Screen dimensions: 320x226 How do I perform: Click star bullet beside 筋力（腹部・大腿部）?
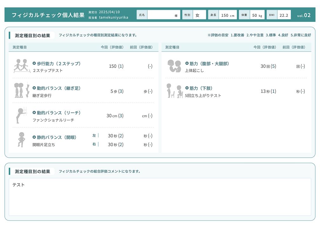(x=187, y=63)
